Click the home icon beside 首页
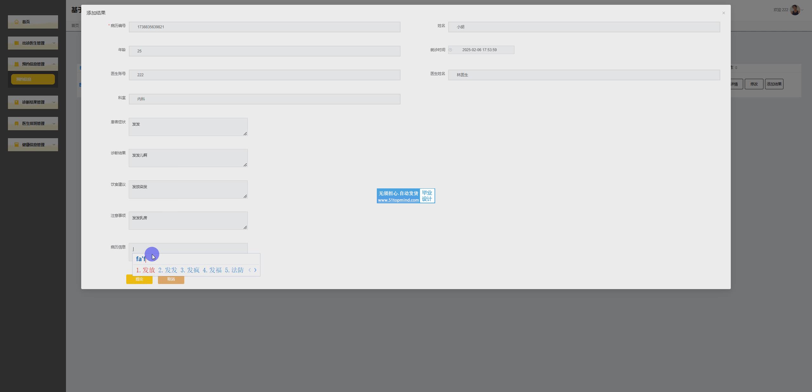This screenshot has height=392, width=812. pyautogui.click(x=16, y=22)
